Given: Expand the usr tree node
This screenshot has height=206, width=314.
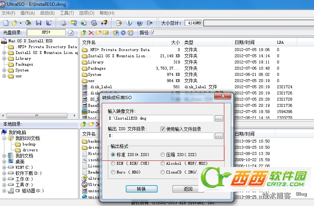Looking at the screenshot, I should click(4, 76).
